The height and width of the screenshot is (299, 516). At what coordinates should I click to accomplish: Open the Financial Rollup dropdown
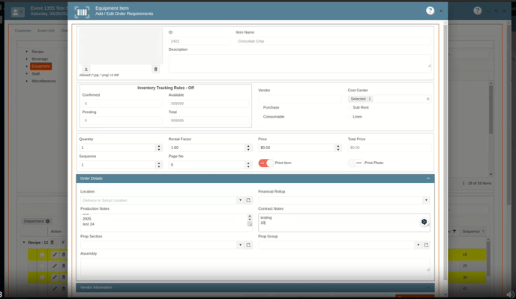click(426, 200)
